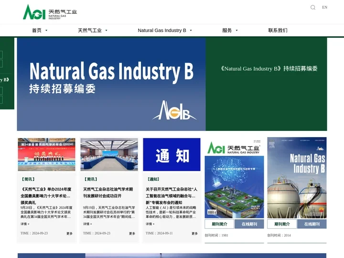The width and height of the screenshot is (344, 258).
Task: Select the 【简讯】 tag on first news card
Action: click(x=28, y=179)
